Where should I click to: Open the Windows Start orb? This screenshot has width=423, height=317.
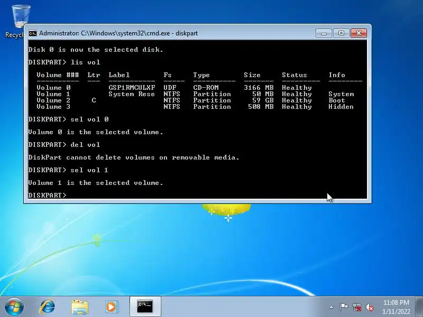pos(14,306)
